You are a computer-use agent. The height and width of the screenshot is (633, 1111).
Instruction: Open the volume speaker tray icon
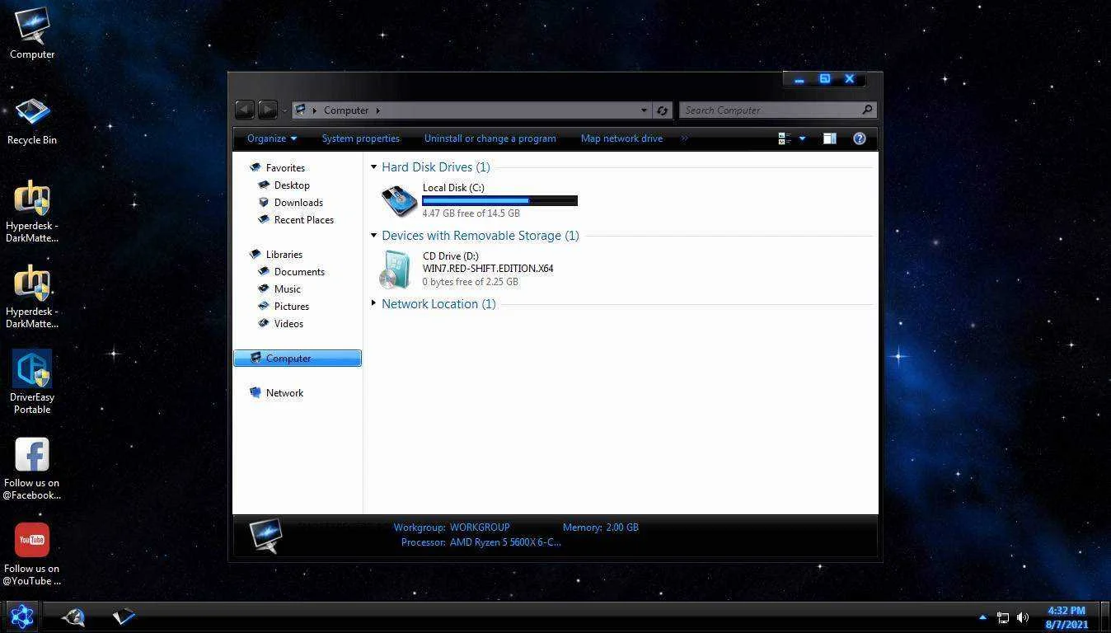coord(1023,617)
